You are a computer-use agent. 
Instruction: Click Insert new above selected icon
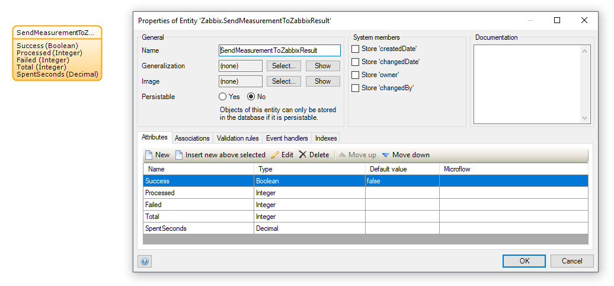click(179, 155)
